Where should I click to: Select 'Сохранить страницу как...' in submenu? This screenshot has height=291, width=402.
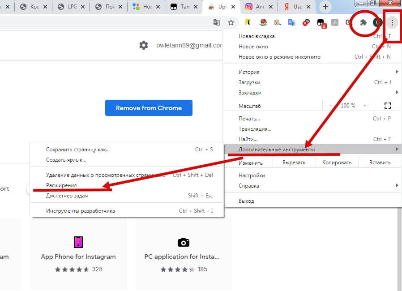click(127, 150)
